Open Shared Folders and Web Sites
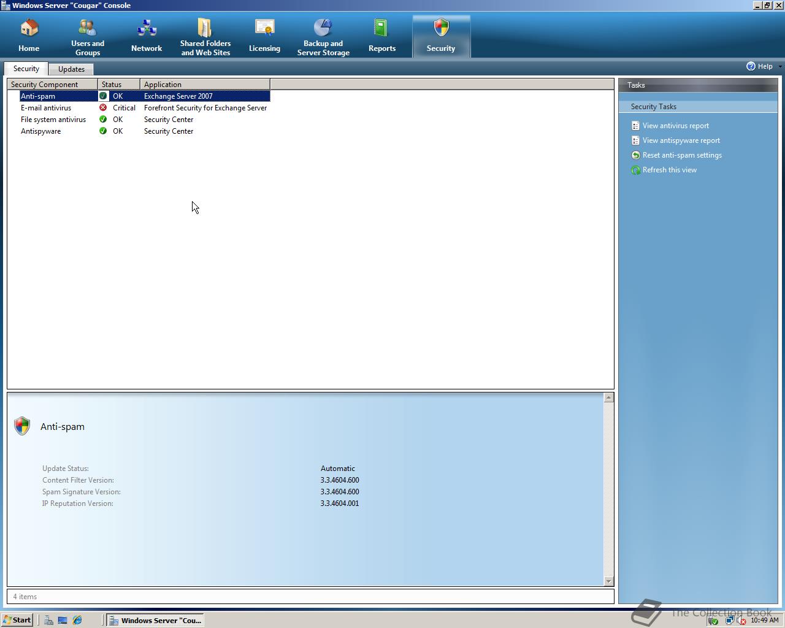Image resolution: width=785 pixels, height=628 pixels. pyautogui.click(x=205, y=37)
